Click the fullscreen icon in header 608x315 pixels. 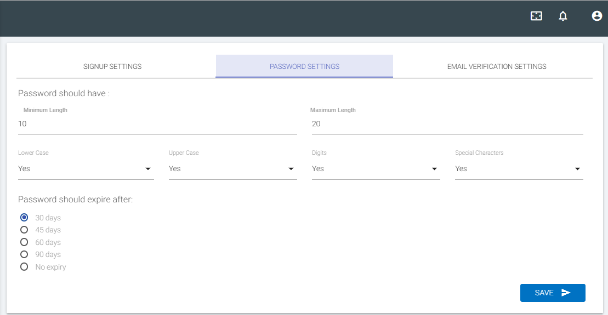(x=536, y=16)
